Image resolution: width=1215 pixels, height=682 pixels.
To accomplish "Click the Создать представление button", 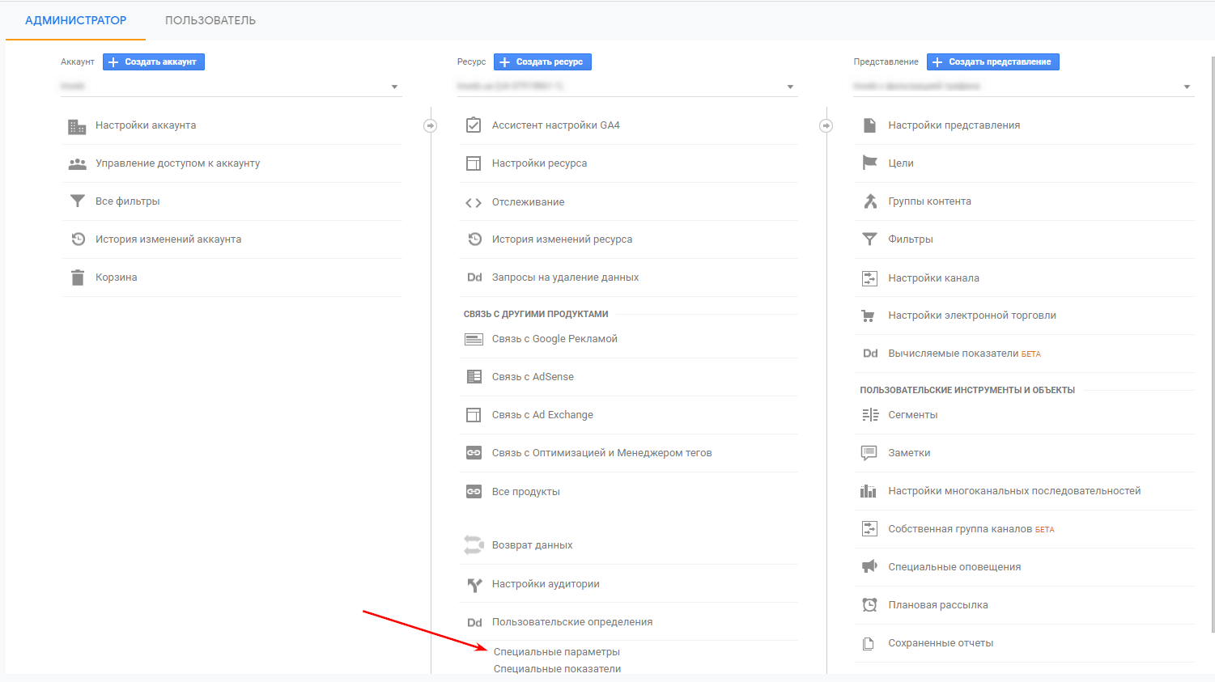I will tap(993, 61).
